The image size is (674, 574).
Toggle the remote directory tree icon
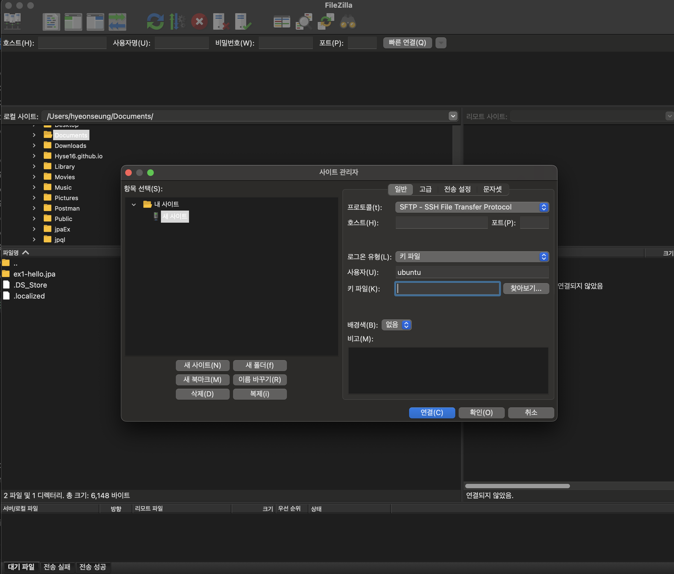tap(95, 22)
